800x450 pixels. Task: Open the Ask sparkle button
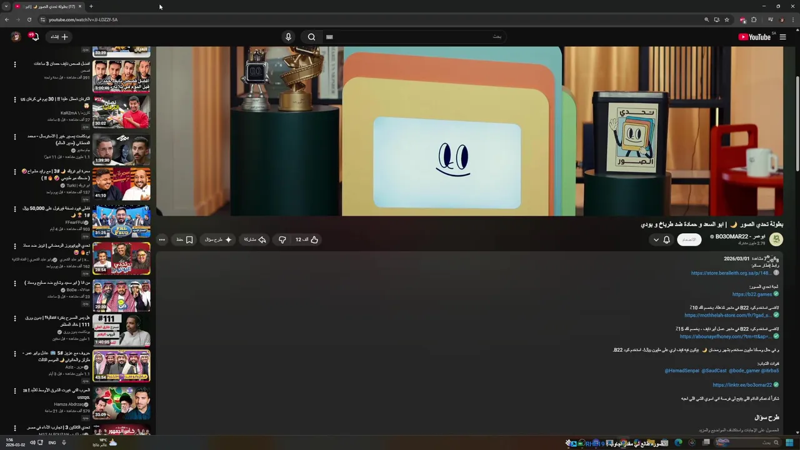[219, 239]
